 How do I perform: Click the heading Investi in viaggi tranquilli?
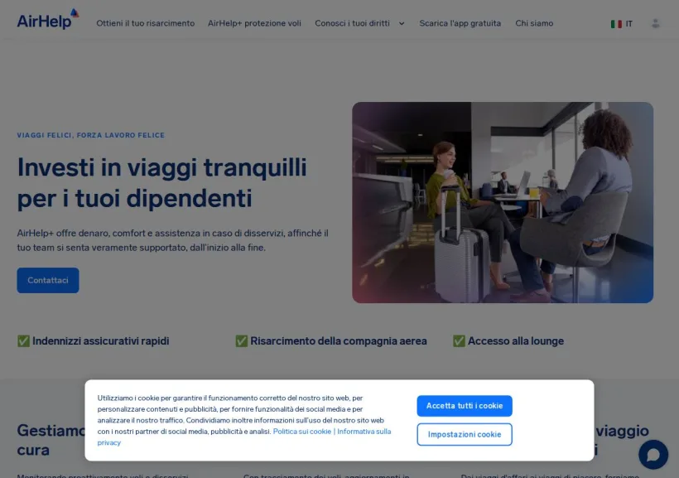[162, 183]
